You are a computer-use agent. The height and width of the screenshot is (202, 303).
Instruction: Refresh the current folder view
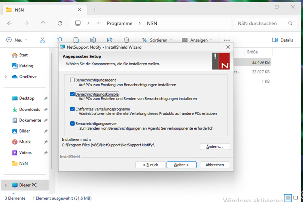(x=60, y=23)
